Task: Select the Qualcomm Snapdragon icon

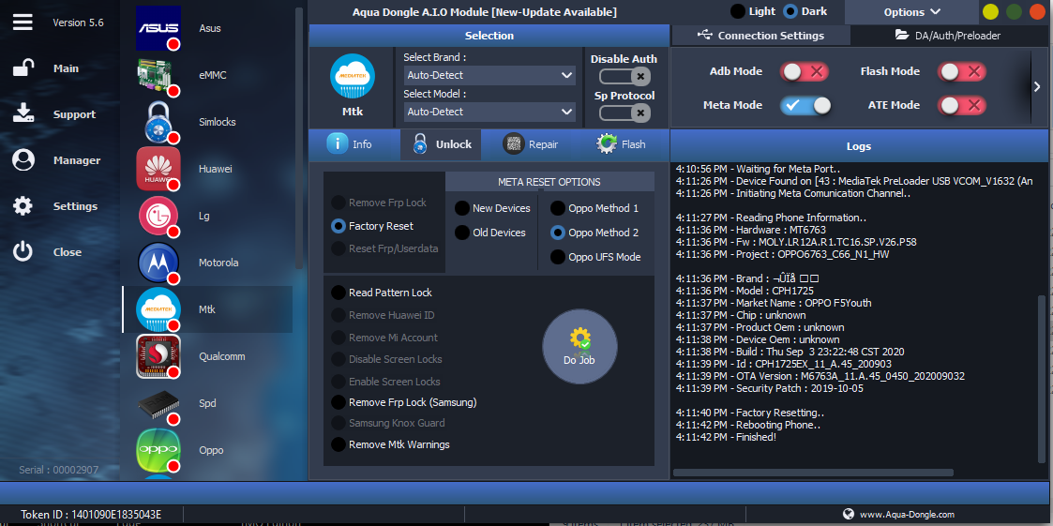Action: pos(158,356)
